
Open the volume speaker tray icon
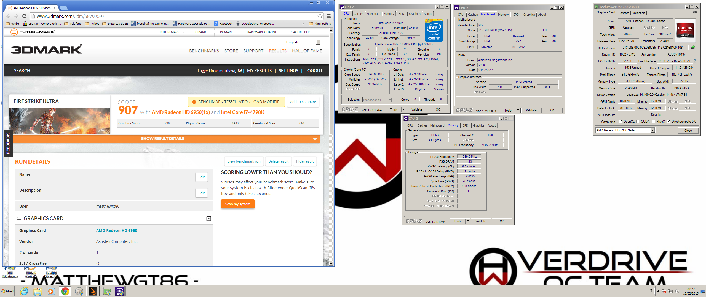pyautogui.click(x=677, y=291)
